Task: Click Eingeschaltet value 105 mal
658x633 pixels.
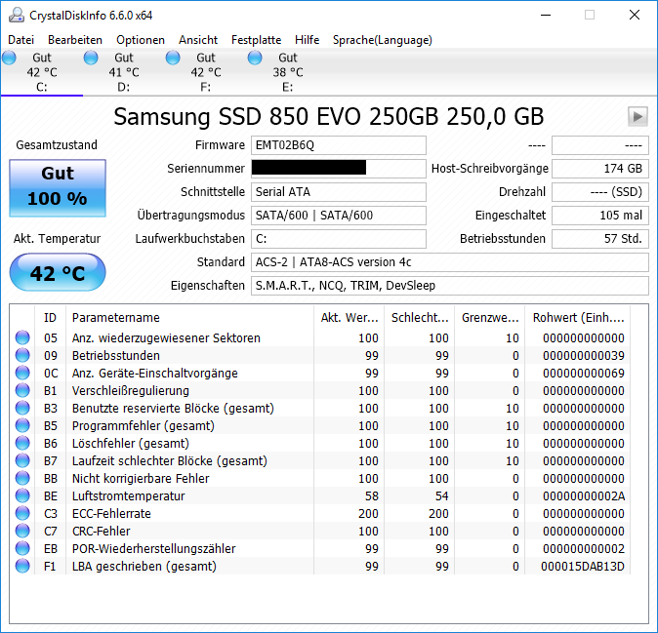Action: tap(600, 216)
